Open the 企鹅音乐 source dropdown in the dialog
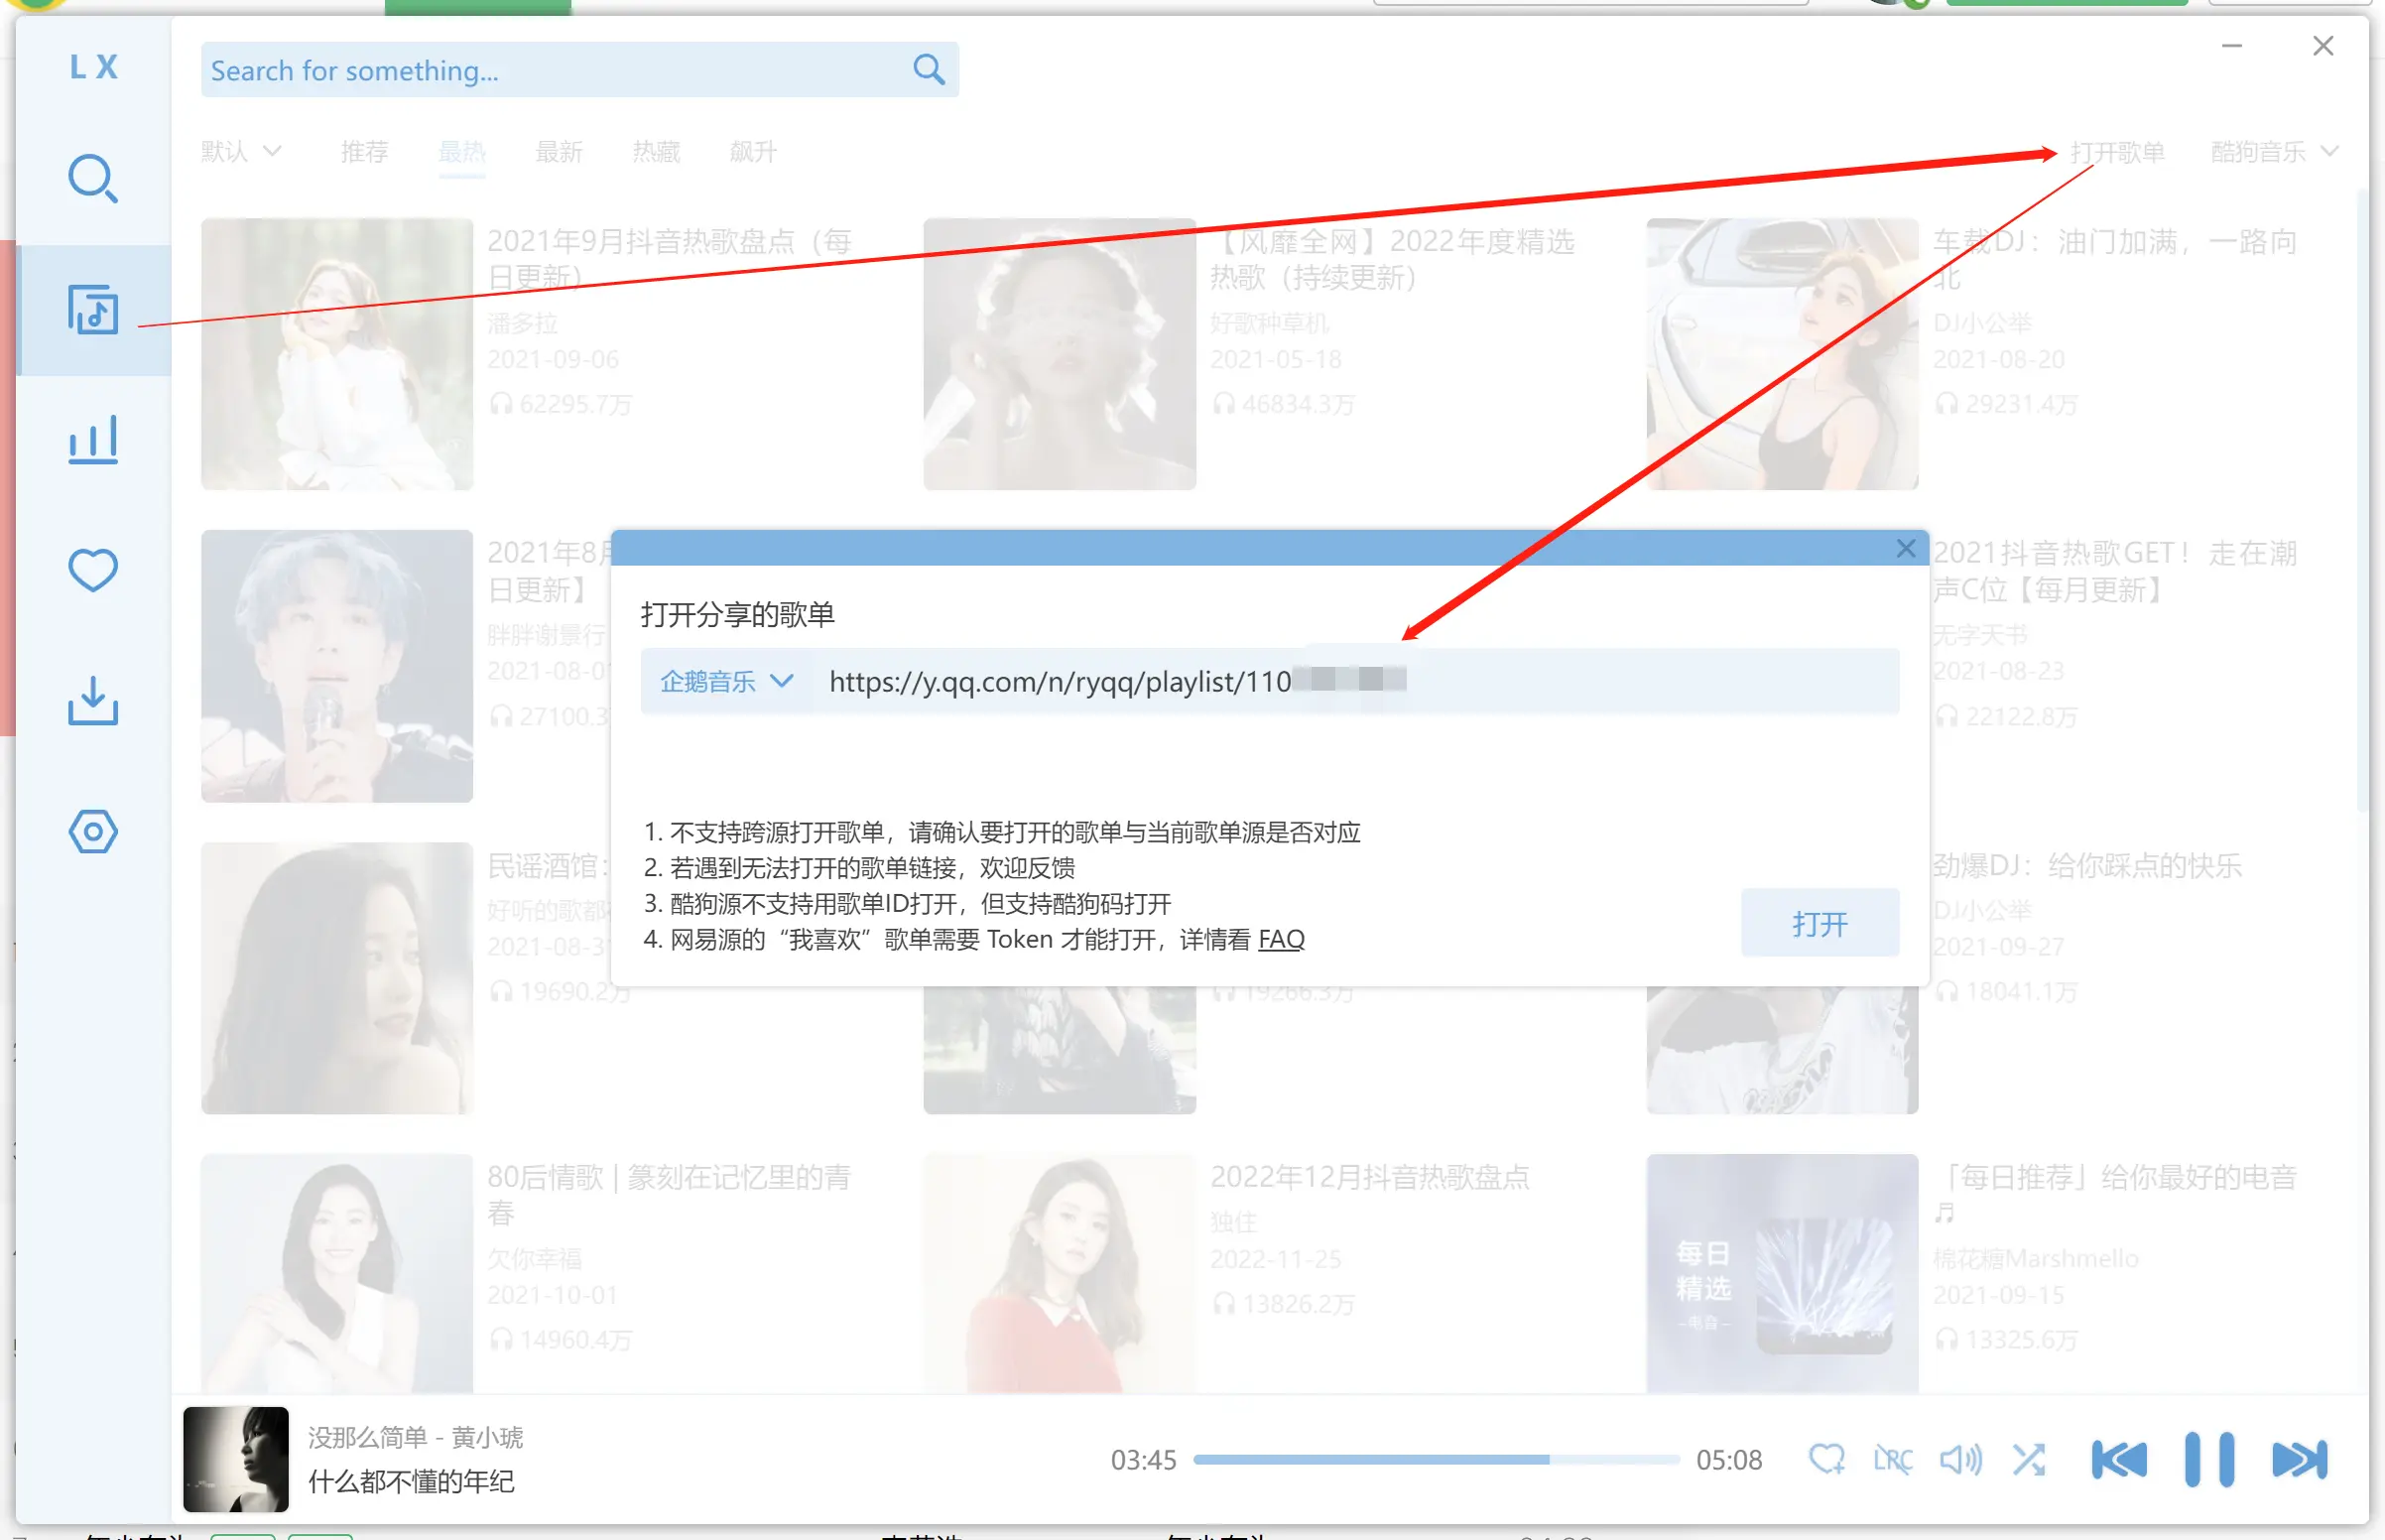 pos(725,681)
